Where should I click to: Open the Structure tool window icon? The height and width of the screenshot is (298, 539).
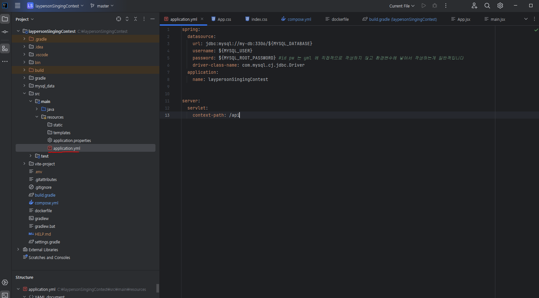click(x=5, y=48)
